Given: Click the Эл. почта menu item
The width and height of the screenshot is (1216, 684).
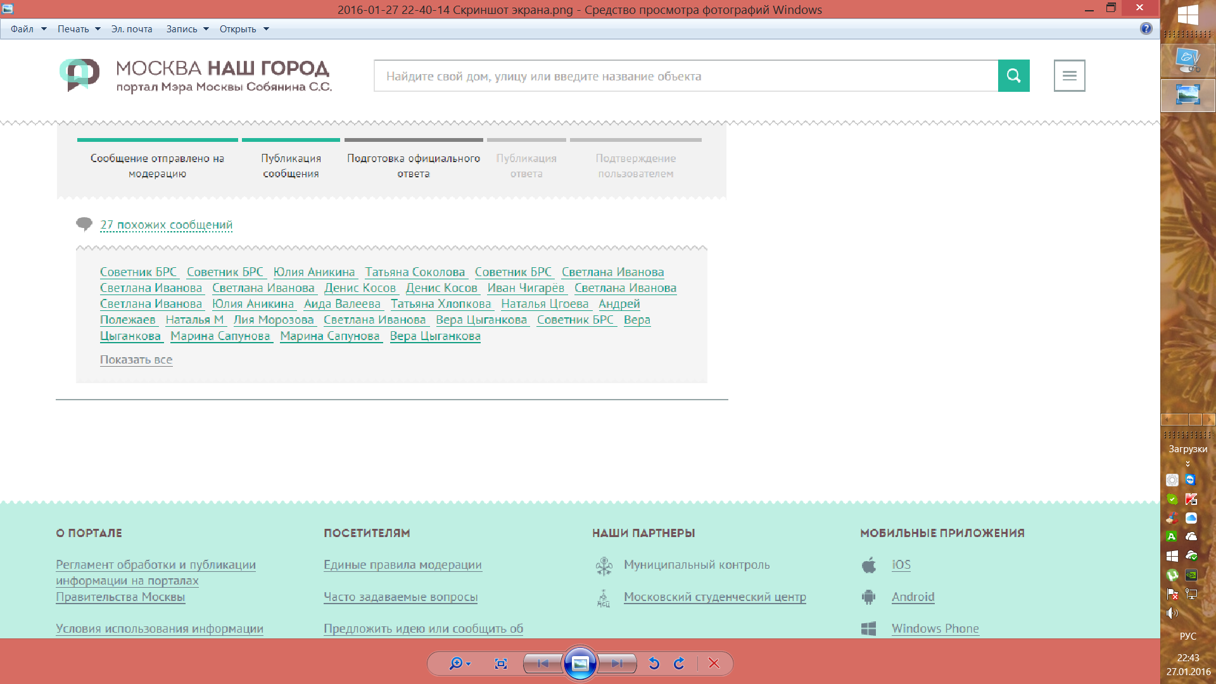Looking at the screenshot, I should coord(132,29).
